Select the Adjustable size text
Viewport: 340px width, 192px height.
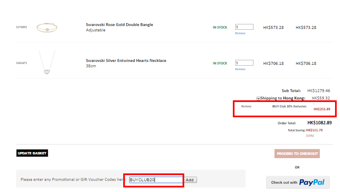(96, 30)
